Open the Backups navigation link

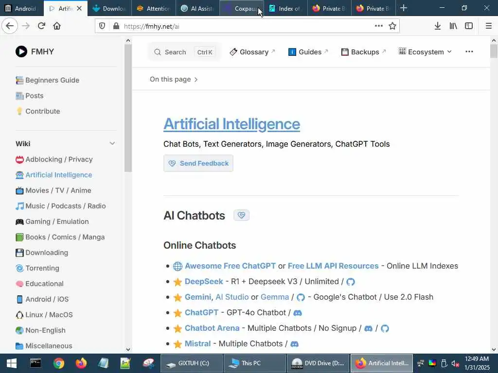point(363,51)
